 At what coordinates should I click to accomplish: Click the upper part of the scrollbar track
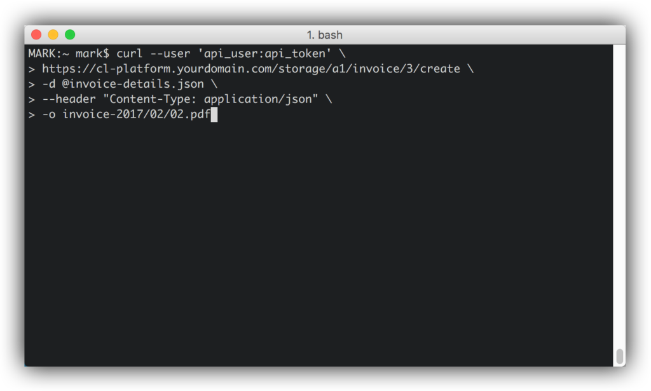point(619,127)
